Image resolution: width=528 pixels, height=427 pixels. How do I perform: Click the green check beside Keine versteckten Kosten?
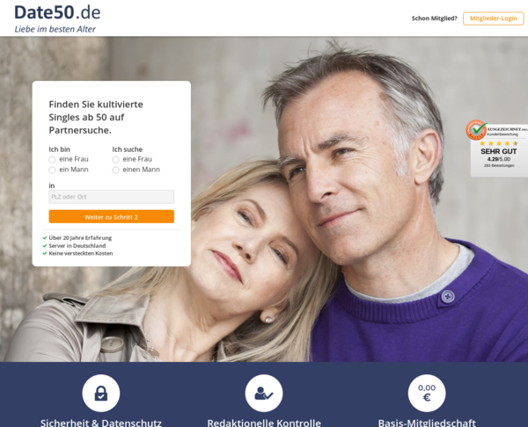[45, 254]
